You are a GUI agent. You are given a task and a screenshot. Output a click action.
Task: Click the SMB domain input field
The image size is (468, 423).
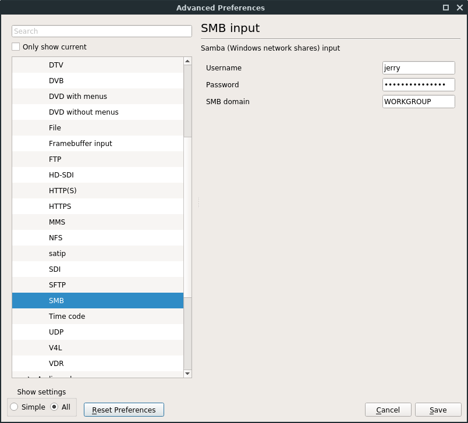coord(419,101)
